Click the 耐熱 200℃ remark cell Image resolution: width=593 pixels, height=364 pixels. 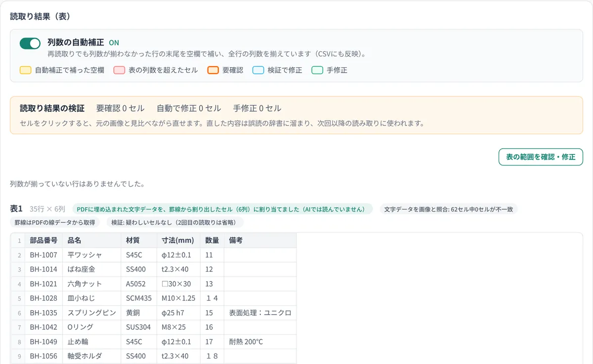tap(260, 341)
